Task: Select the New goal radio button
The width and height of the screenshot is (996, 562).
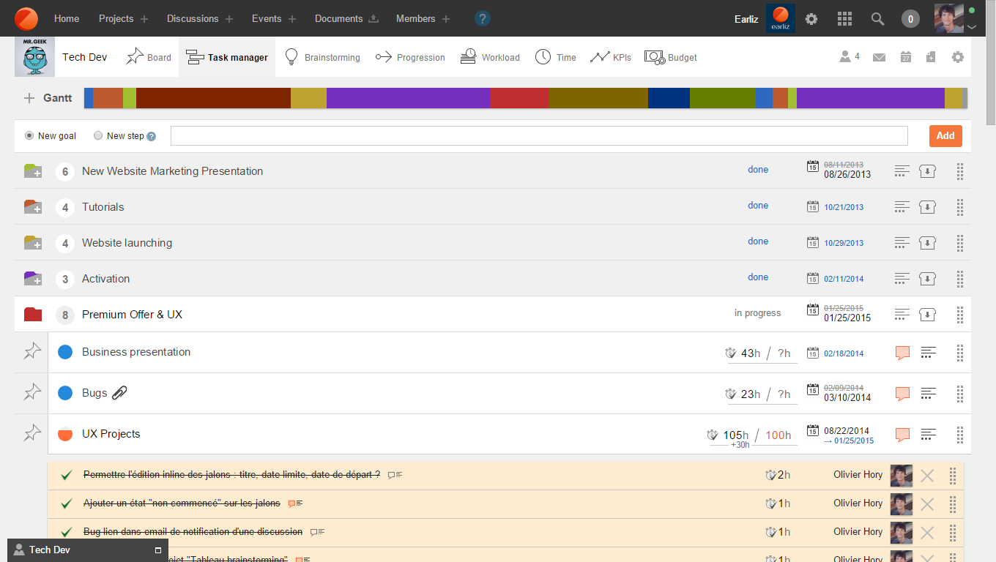Action: (x=29, y=136)
